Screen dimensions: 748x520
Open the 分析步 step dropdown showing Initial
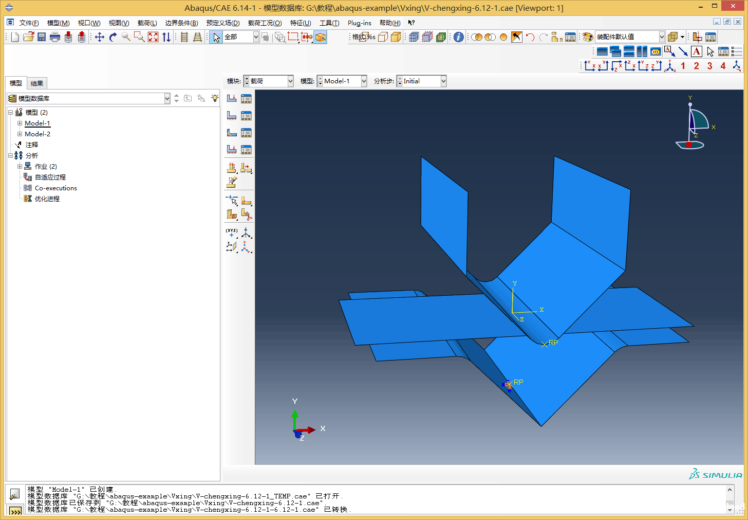443,81
